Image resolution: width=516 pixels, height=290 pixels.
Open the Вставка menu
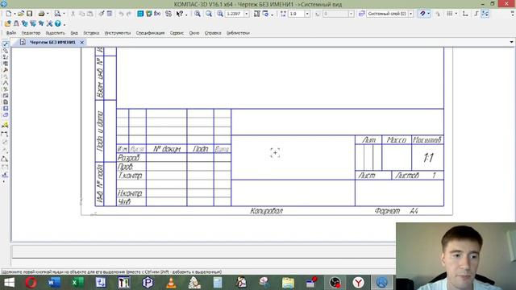91,33
